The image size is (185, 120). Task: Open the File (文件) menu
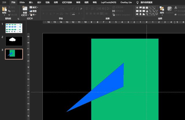click(4, 2)
